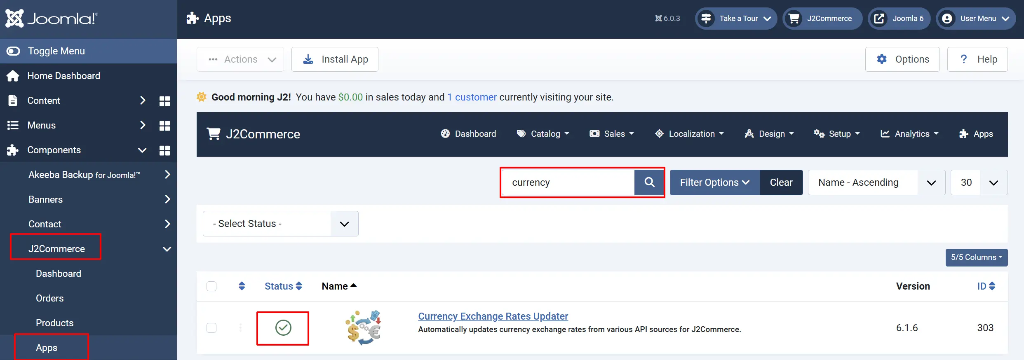Check the select-all checkbox in table header
This screenshot has height=360, width=1024.
[x=211, y=286]
